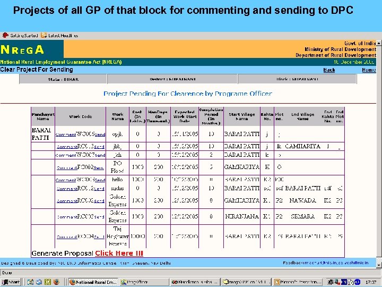Click the network computers tray icon
Viewport: 382px width, 287px height.
pyautogui.click(x=331, y=282)
